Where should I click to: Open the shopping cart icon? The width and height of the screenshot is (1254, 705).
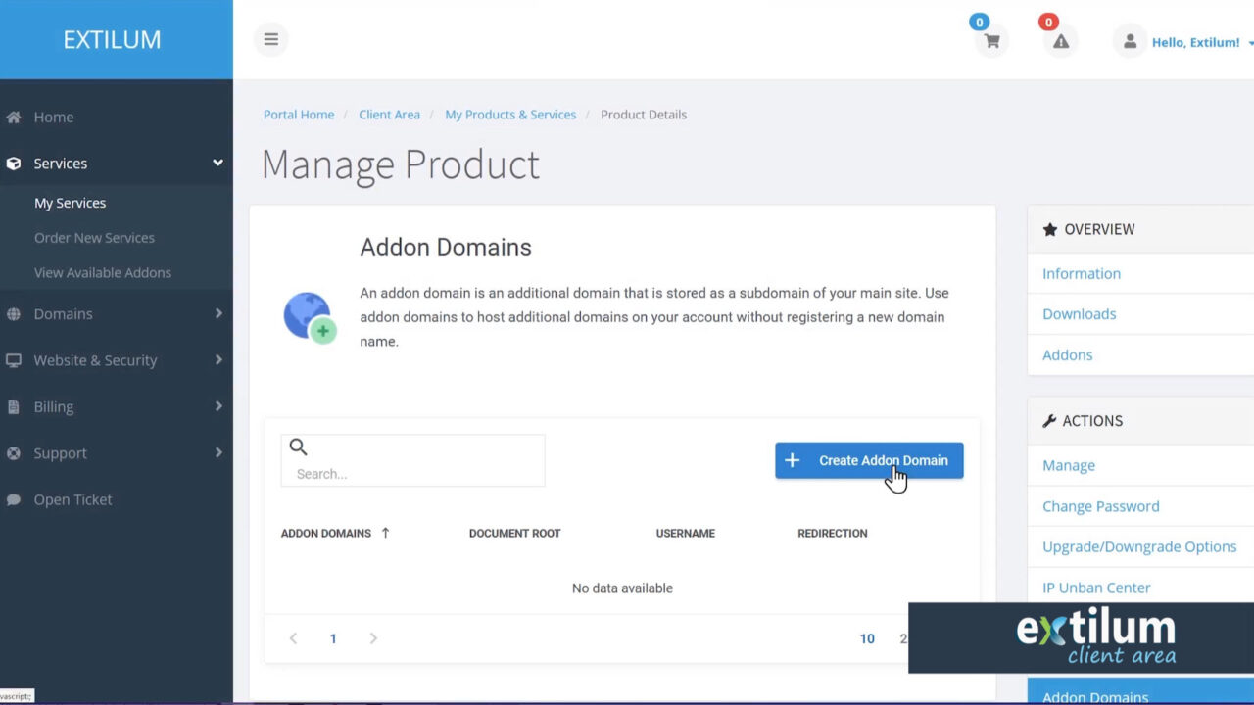pyautogui.click(x=990, y=42)
